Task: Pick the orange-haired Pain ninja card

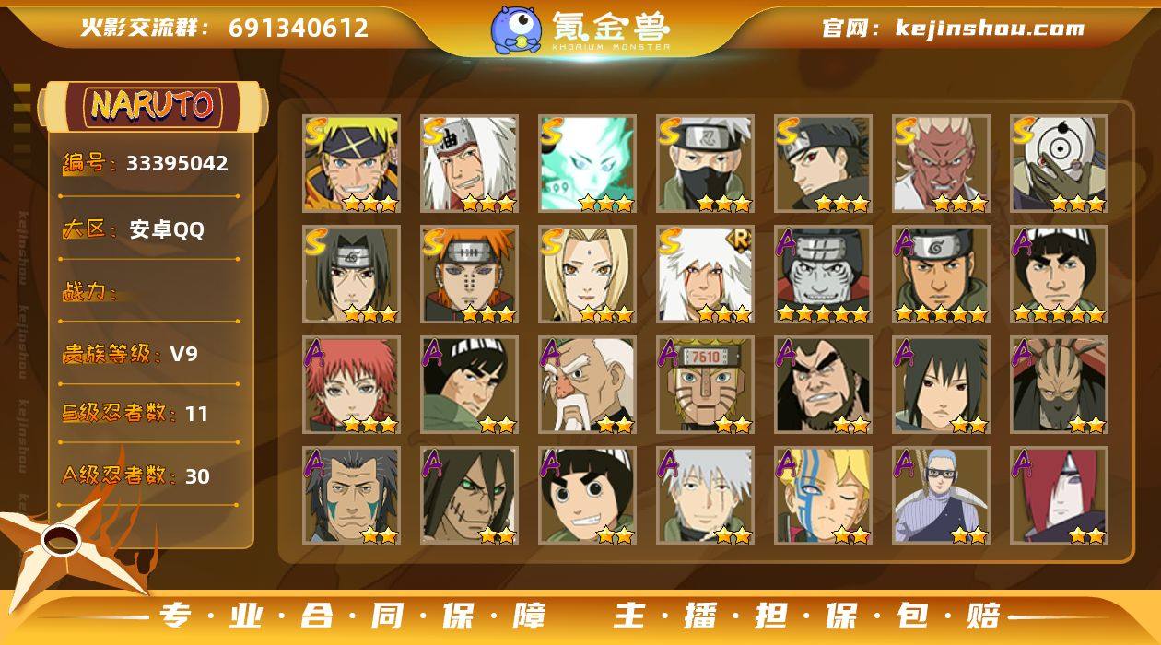Action: 469,275
